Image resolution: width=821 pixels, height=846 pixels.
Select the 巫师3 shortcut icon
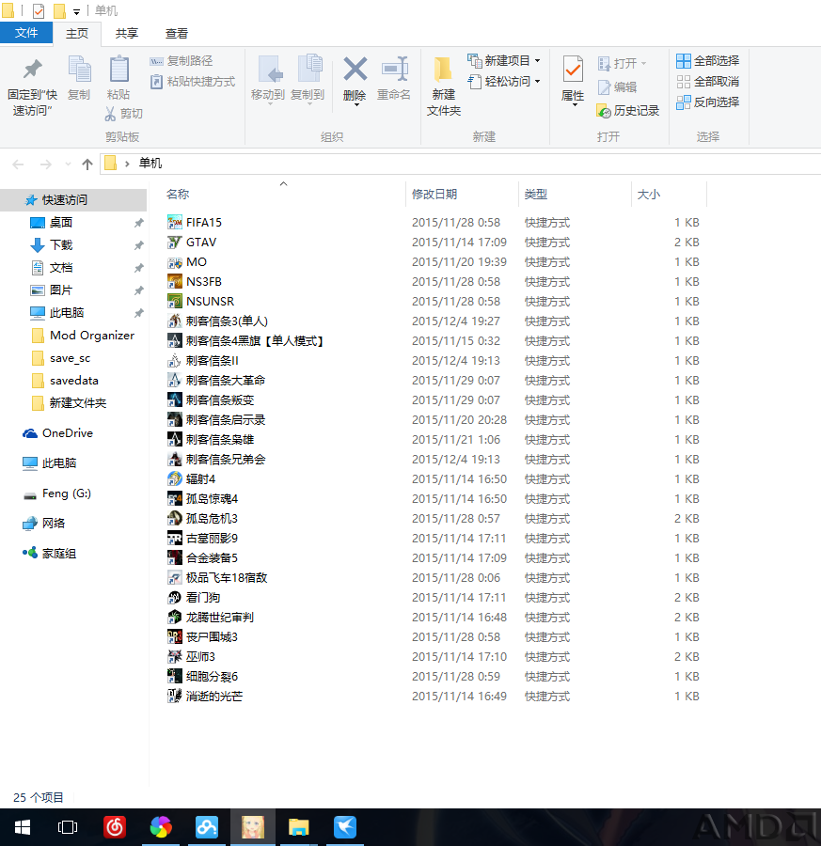pos(174,657)
